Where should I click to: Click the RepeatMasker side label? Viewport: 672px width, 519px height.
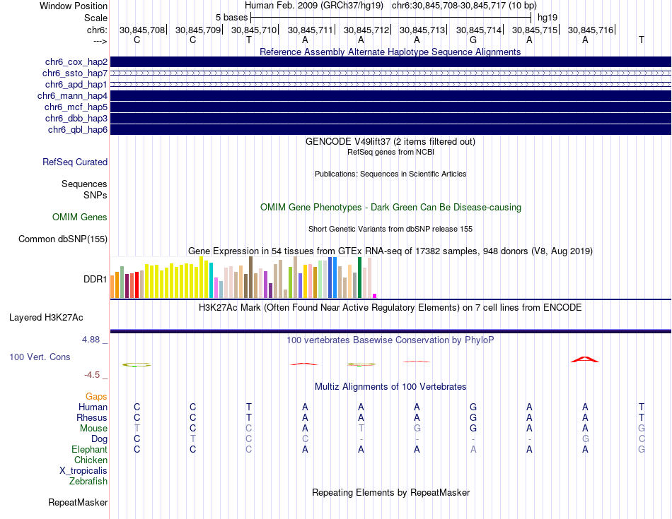[78, 503]
